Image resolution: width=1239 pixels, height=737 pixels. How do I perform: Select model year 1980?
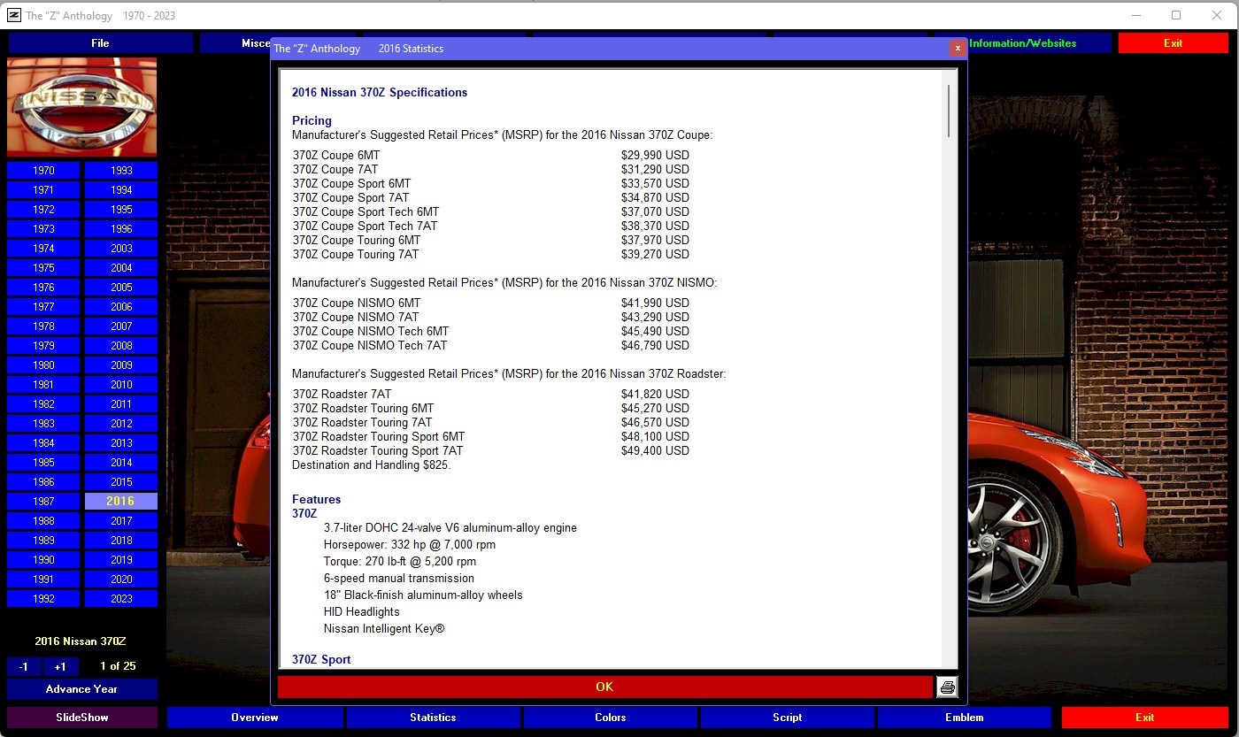click(x=43, y=365)
